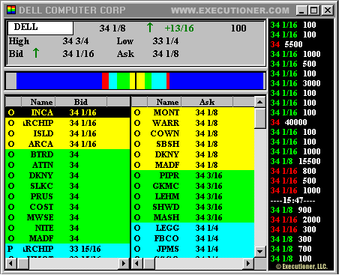Click the +13/16 net change value
This screenshot has width=339, height=275.
(179, 28)
